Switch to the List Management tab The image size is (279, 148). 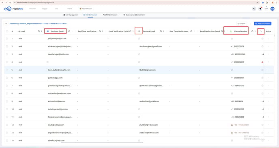point(71,15)
